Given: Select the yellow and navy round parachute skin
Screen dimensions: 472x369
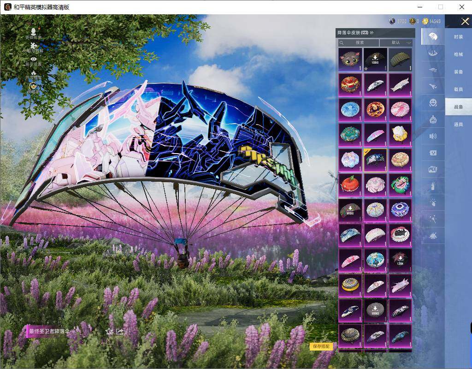Looking at the screenshot, I should click(350, 285).
